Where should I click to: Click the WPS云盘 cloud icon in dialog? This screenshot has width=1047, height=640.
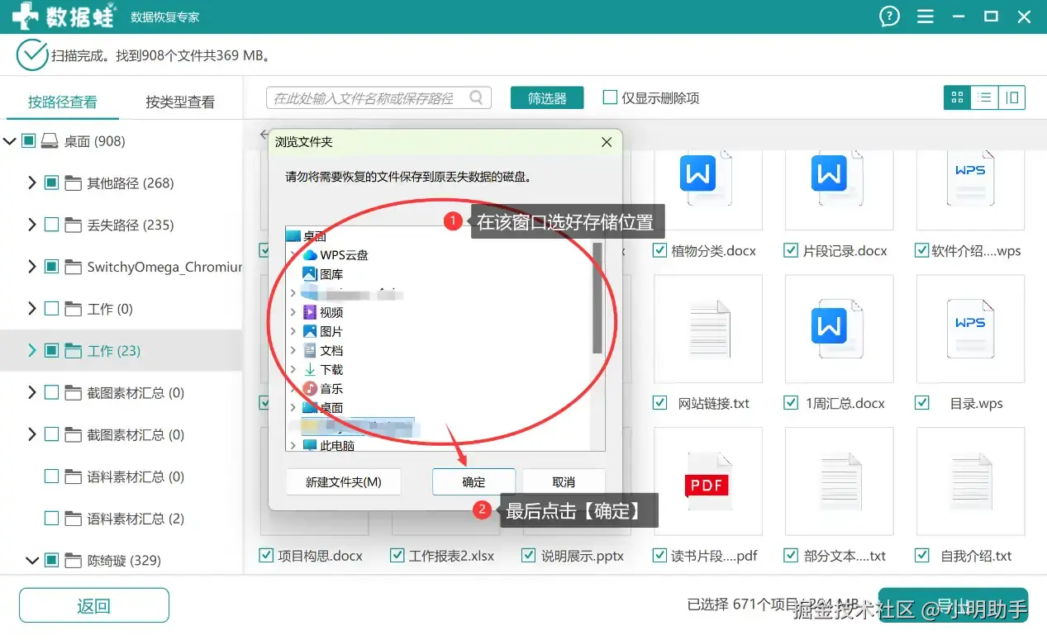(310, 255)
